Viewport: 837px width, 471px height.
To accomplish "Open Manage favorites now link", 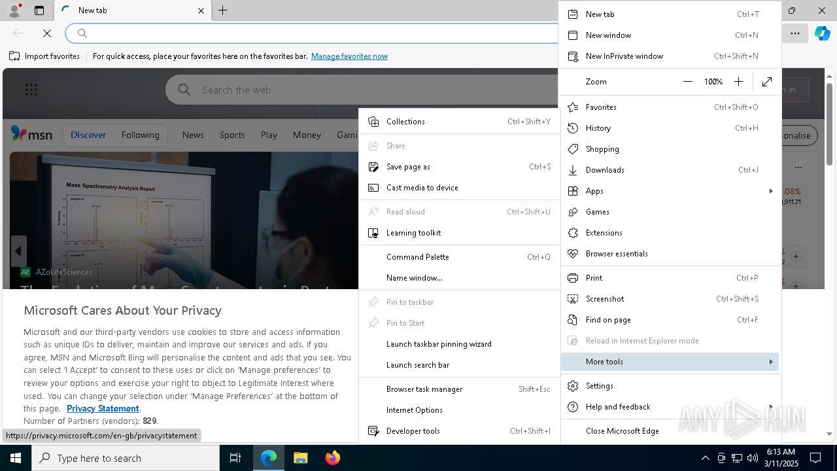I will (349, 56).
